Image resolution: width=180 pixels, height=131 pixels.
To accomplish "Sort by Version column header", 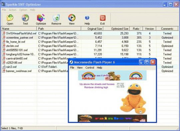I will pos(149,29).
